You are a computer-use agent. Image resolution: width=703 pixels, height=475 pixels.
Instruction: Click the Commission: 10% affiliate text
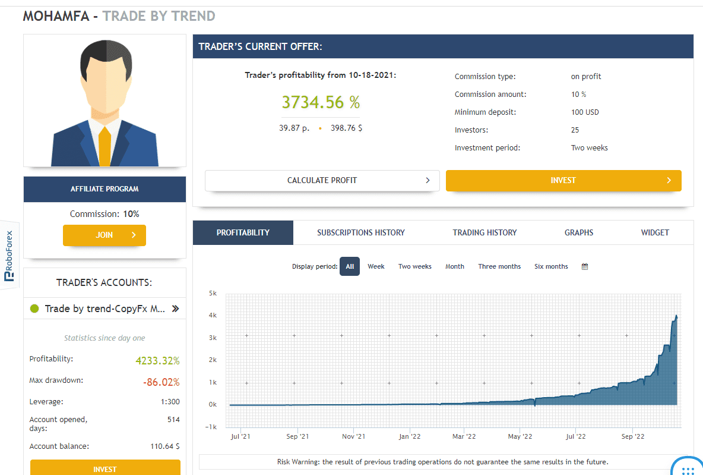(104, 214)
